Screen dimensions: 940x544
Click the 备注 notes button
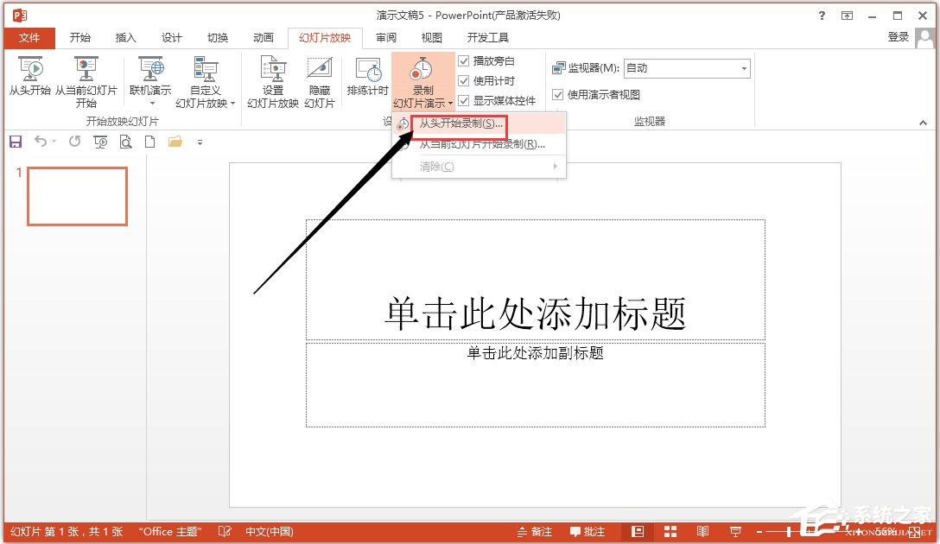click(x=535, y=531)
